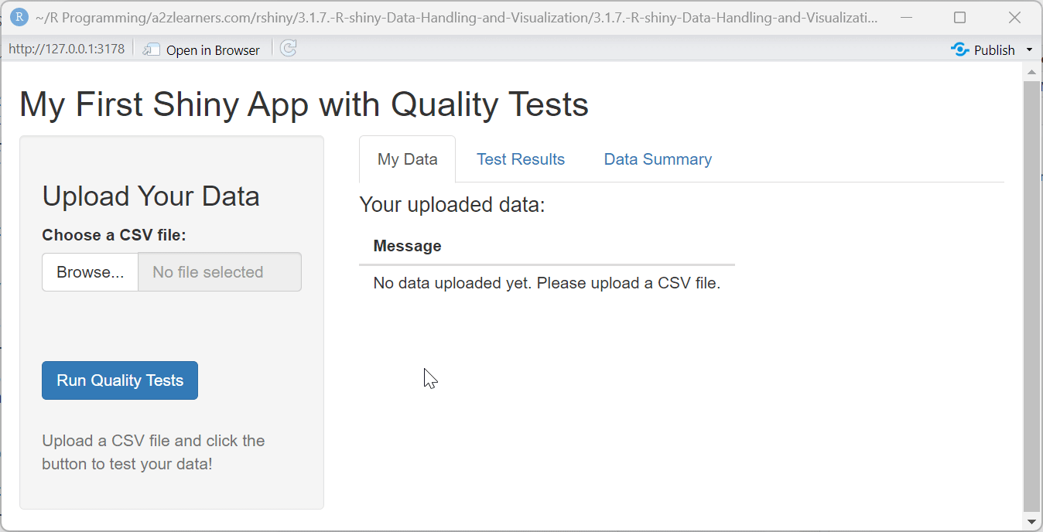1043x532 pixels.
Task: Click the R logo in the title bar
Action: tap(19, 16)
